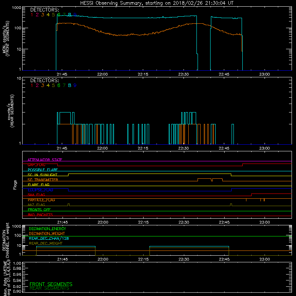Click DETECTORS: label in the rear segments plot

[44, 80]
